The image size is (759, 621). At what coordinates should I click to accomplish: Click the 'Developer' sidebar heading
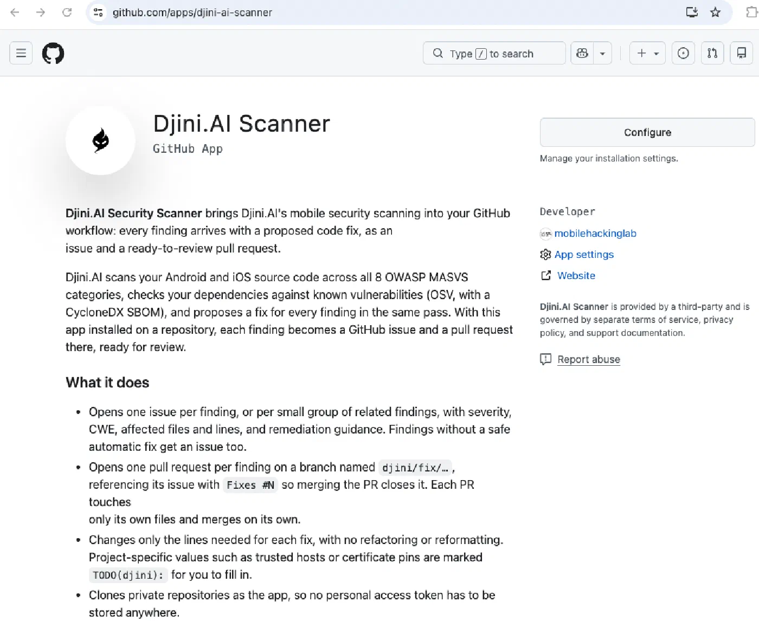tap(567, 212)
